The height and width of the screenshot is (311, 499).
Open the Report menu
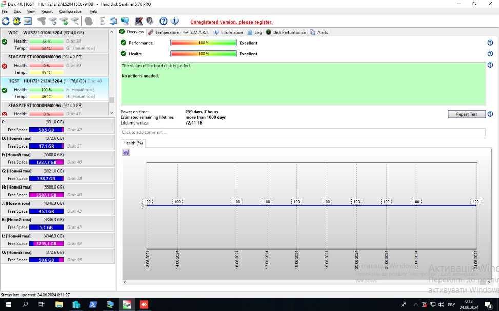click(x=47, y=11)
